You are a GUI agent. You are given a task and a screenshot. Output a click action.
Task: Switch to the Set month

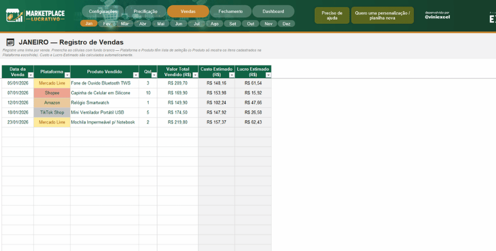pyautogui.click(x=233, y=24)
